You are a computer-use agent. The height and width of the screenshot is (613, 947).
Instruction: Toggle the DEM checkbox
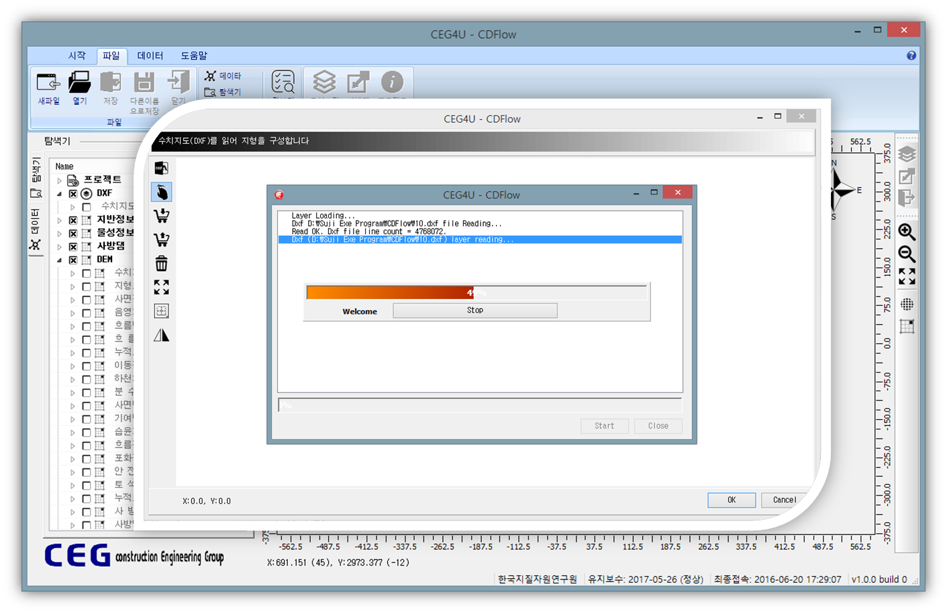pos(73,260)
